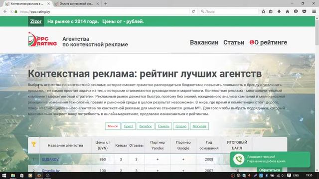
Task: Click the Zizor banner link
Action: coord(36,21)
